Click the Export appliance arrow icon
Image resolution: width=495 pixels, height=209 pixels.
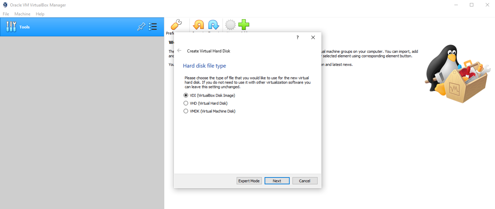(213, 25)
